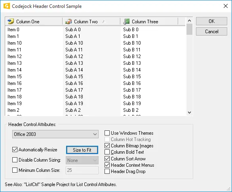Toggle Column Bold Text checkbox

click(107, 152)
